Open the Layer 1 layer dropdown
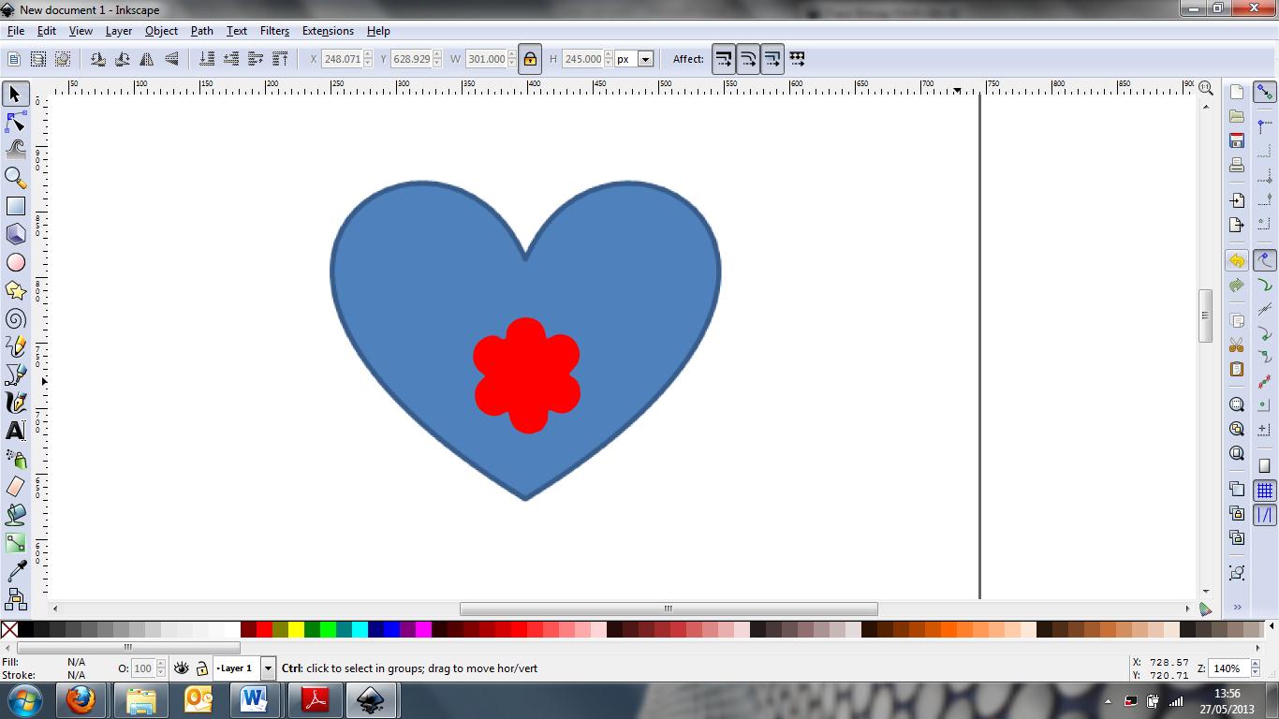This screenshot has width=1279, height=719. coord(268,668)
